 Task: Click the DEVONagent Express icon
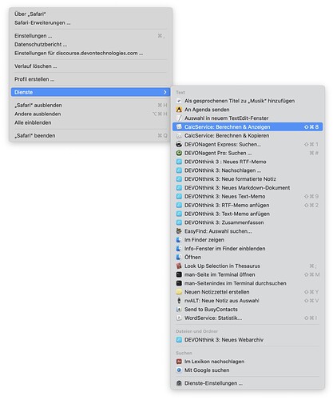click(179, 144)
